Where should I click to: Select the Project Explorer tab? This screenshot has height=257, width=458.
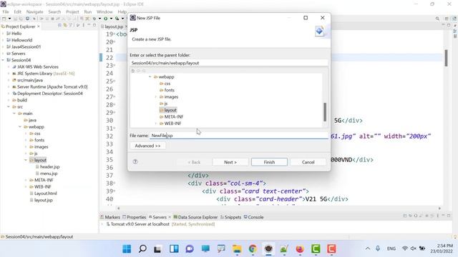(20, 26)
